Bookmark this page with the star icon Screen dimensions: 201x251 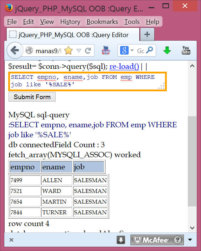click(68, 51)
